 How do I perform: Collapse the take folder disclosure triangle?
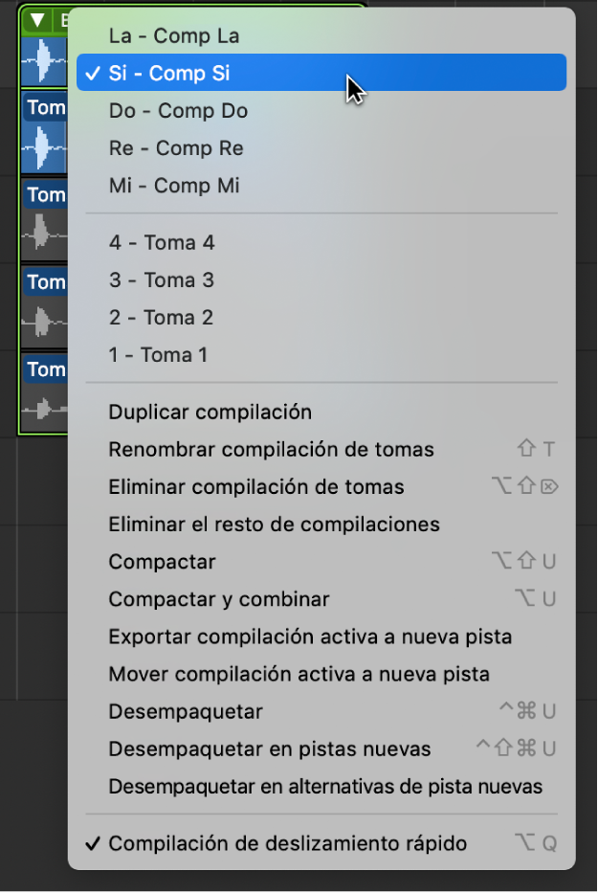pyautogui.click(x=38, y=20)
